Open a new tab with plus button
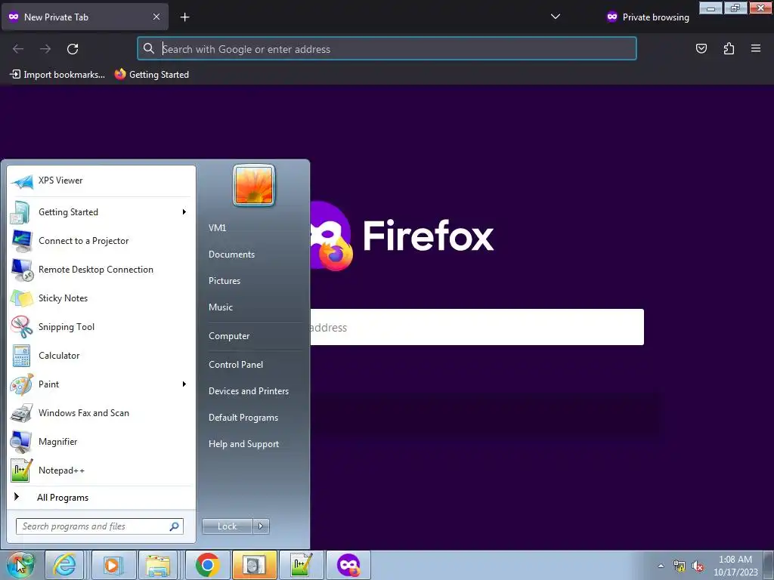774x580 pixels. coord(184,17)
